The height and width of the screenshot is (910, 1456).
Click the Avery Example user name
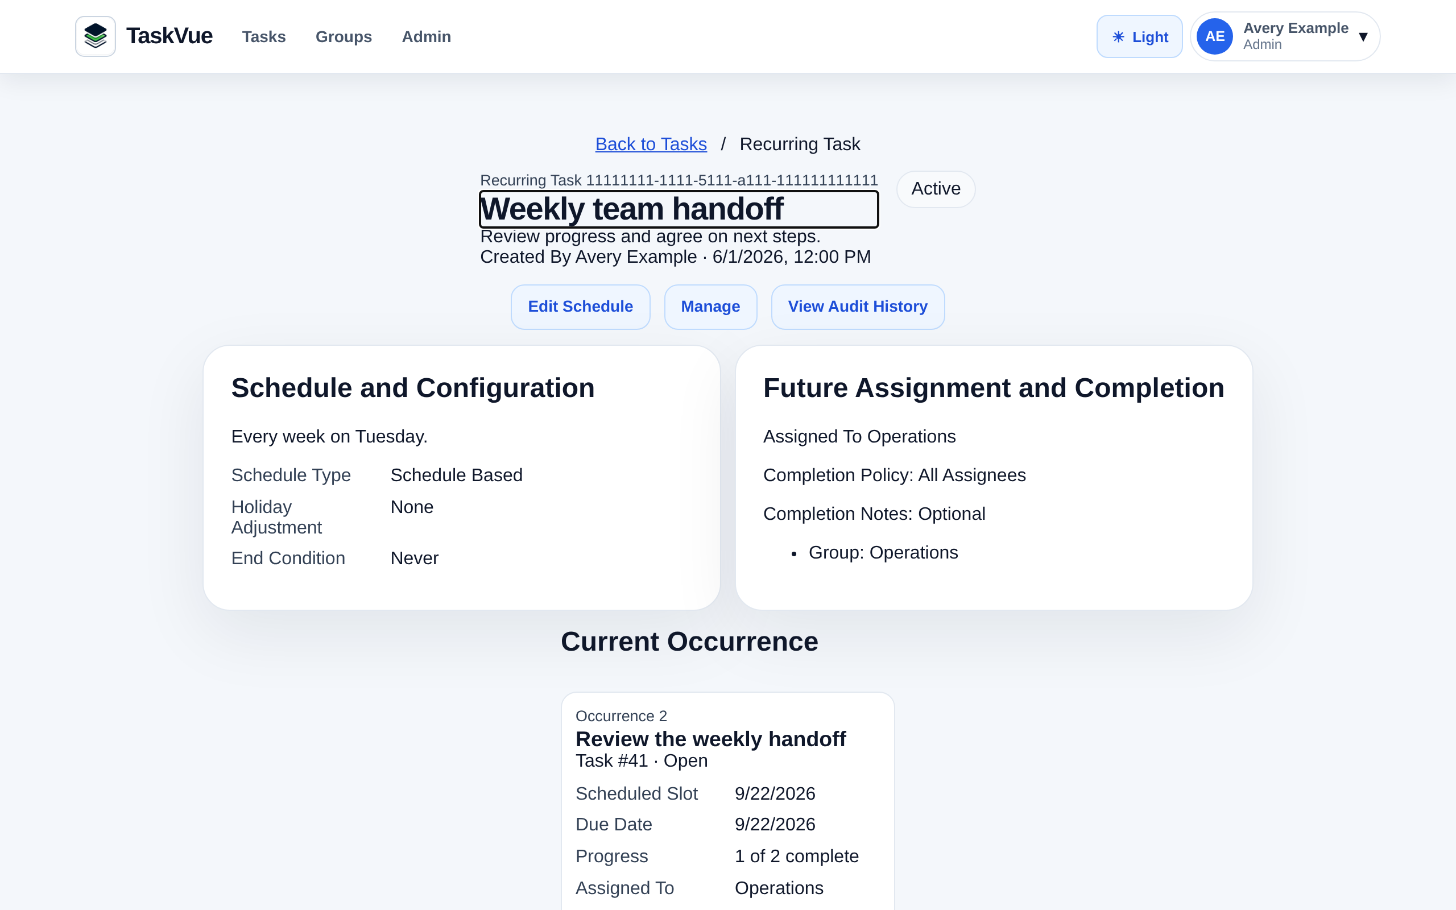[x=1296, y=28]
